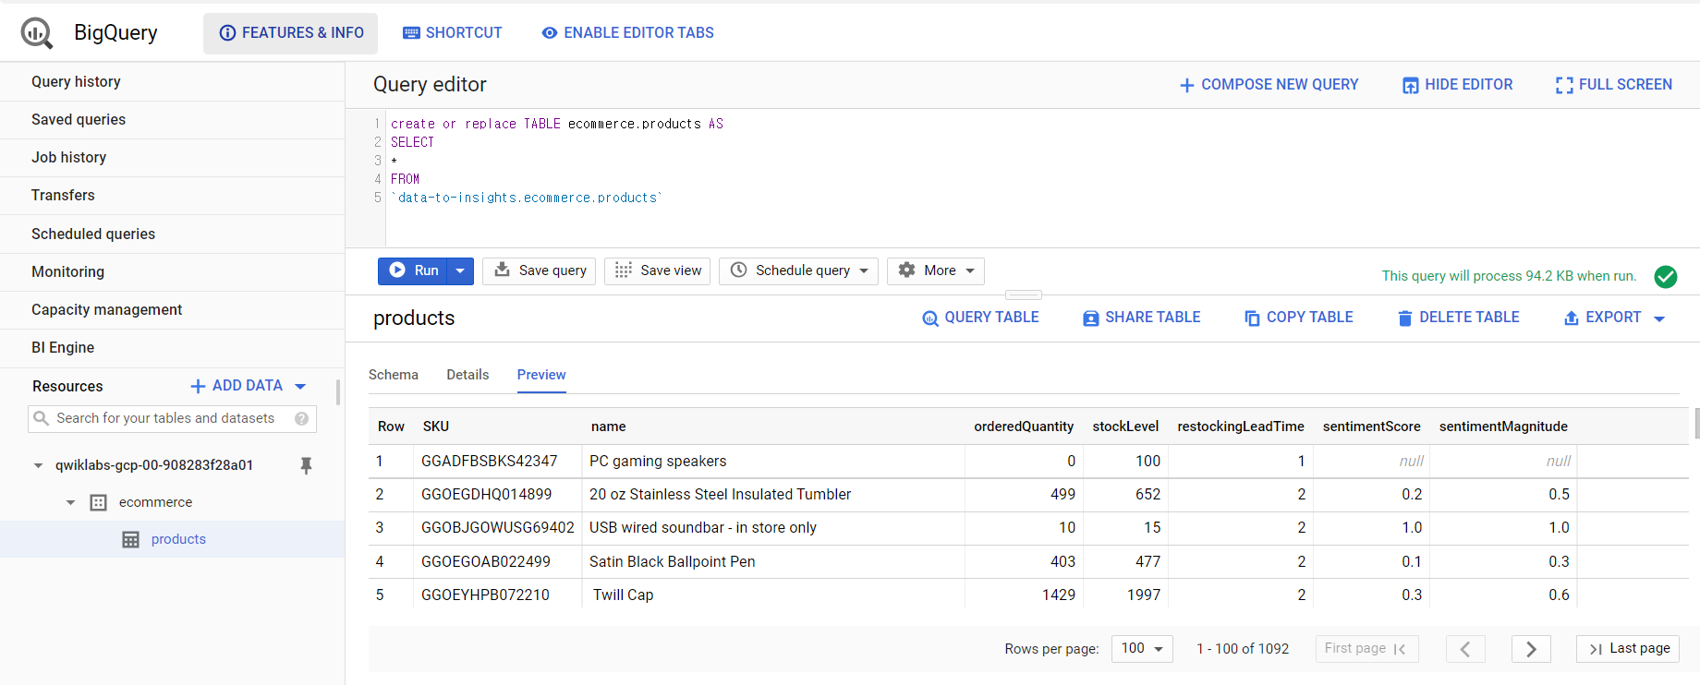
Task: Open Schedule query dropdown
Action: [x=798, y=270]
